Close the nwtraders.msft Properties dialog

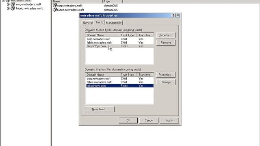coord(178,15)
